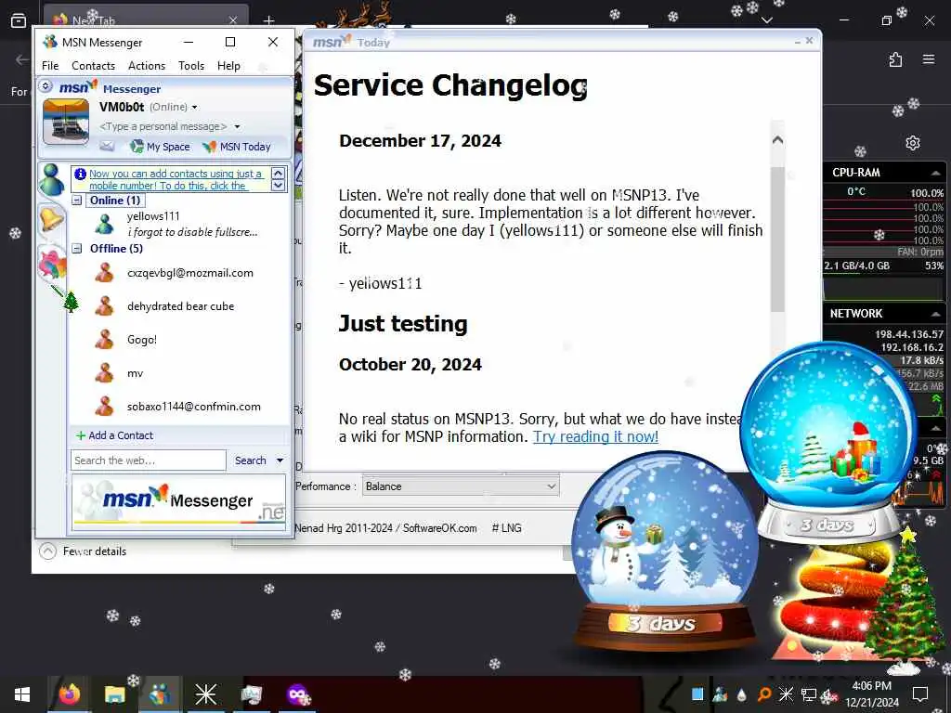Image resolution: width=951 pixels, height=713 pixels.
Task: Collapse the NETWORK widget section
Action: (936, 314)
